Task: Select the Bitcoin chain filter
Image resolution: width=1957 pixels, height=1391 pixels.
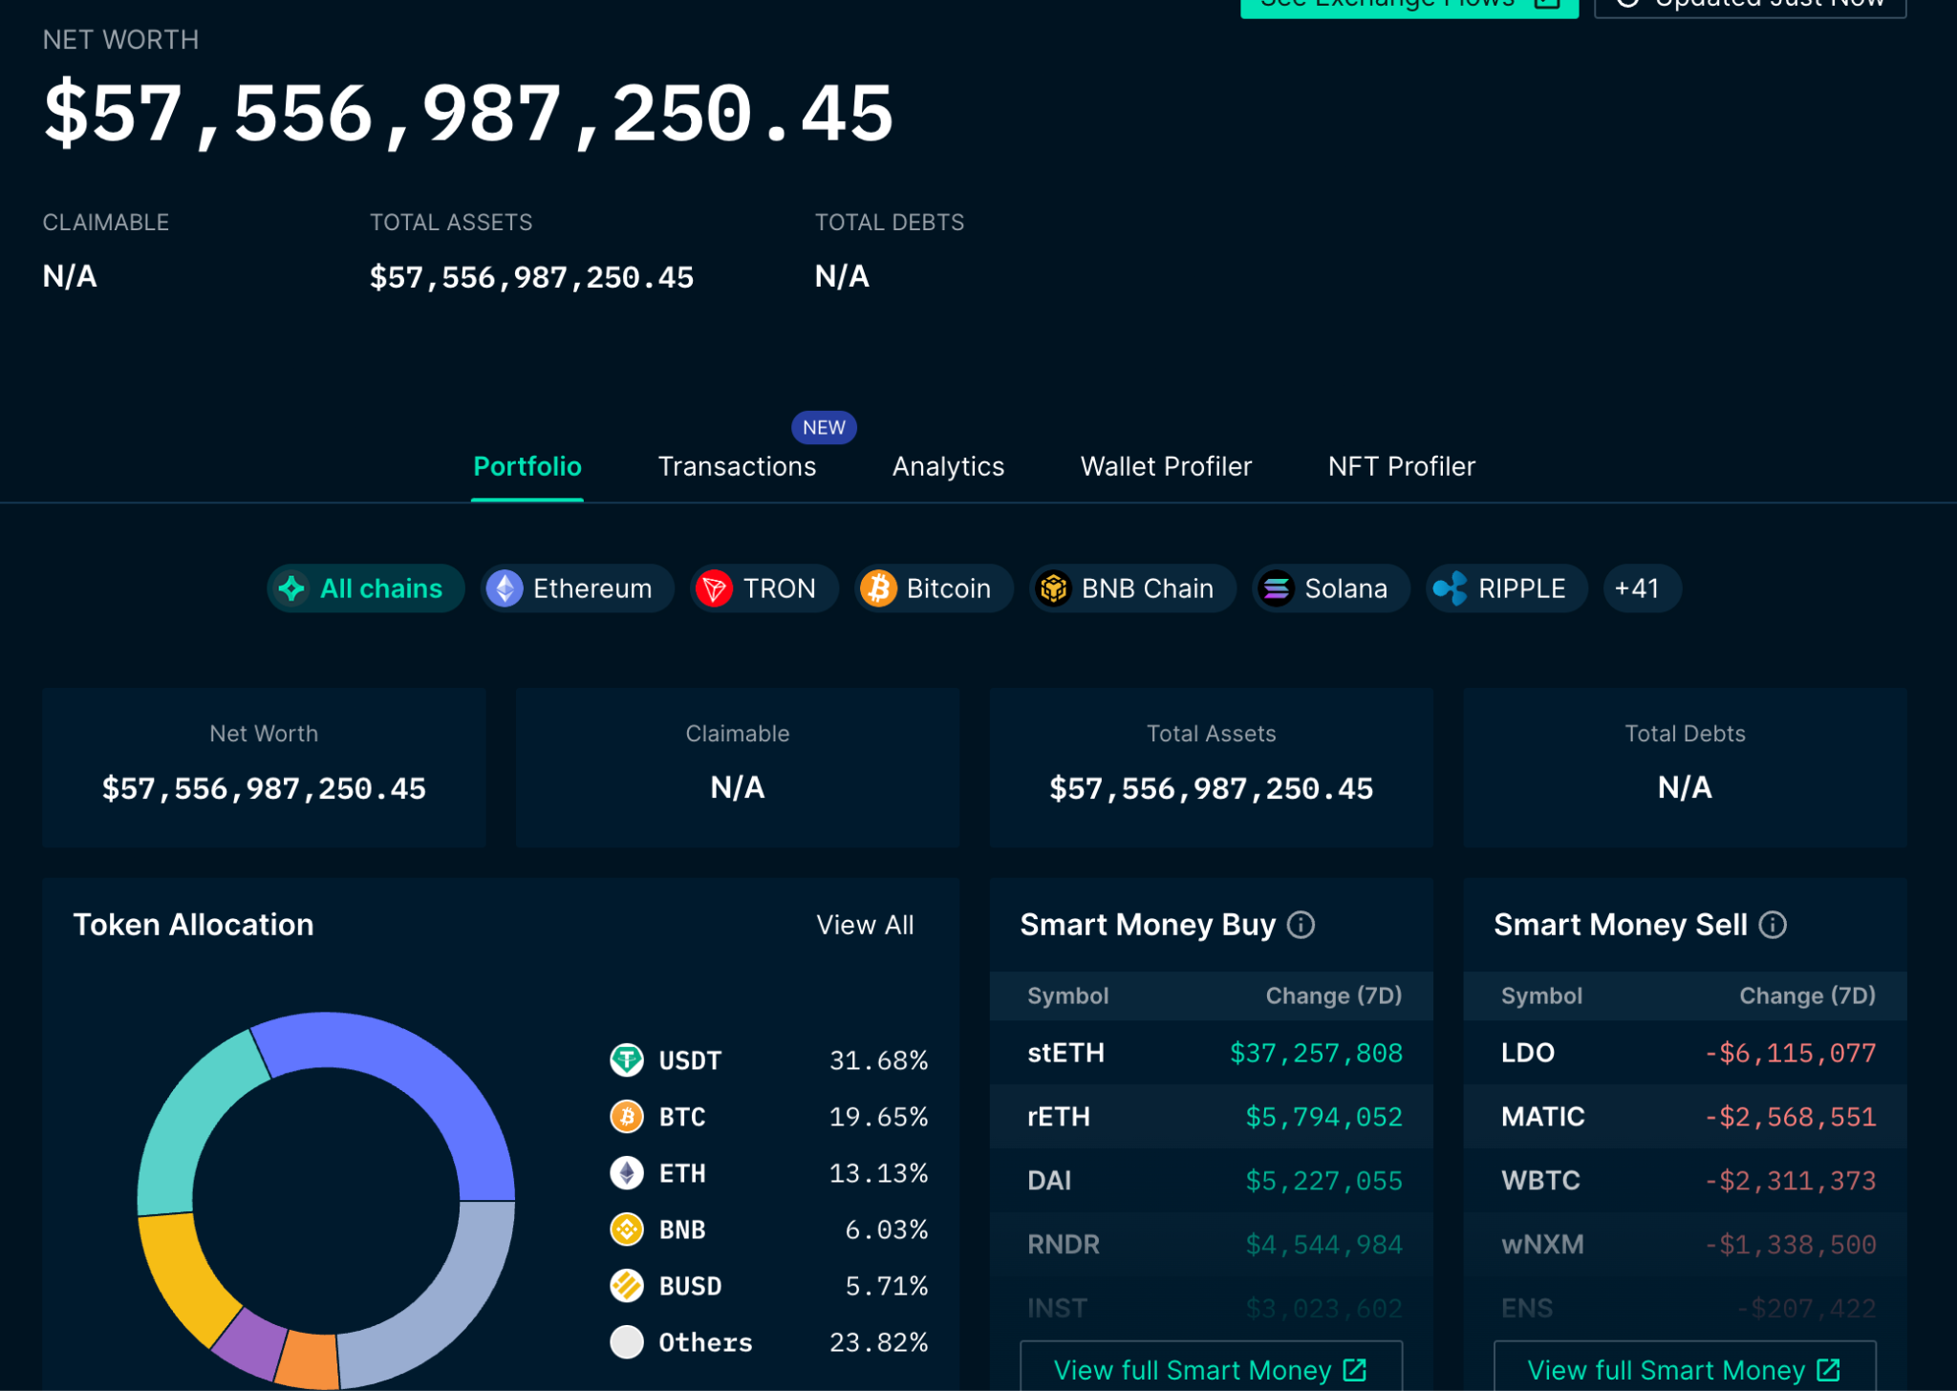Action: (933, 588)
